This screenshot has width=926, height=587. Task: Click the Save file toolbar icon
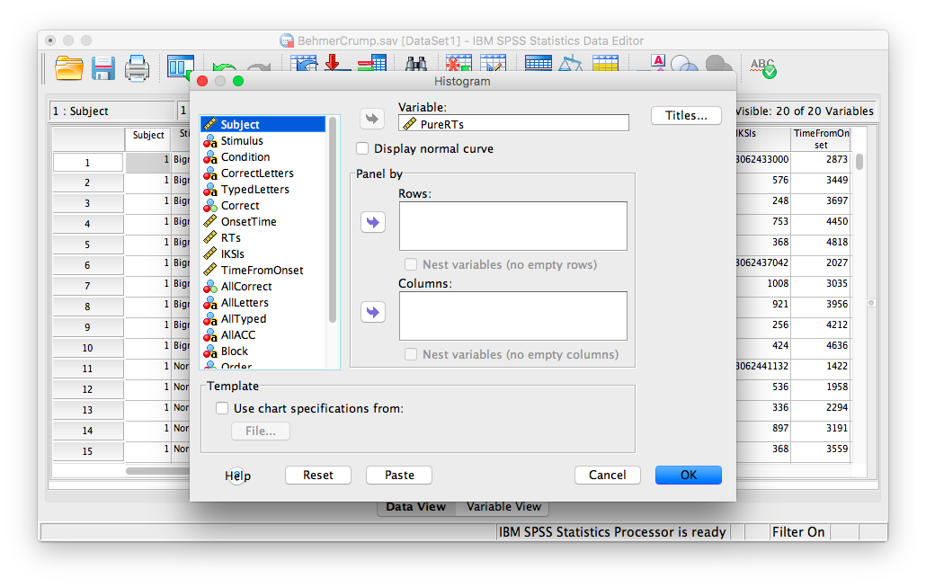103,68
